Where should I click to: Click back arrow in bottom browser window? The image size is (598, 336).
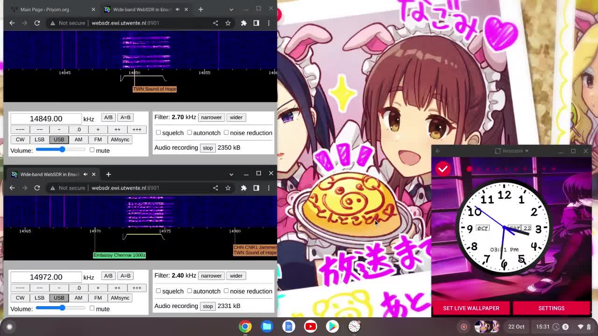tap(12, 188)
